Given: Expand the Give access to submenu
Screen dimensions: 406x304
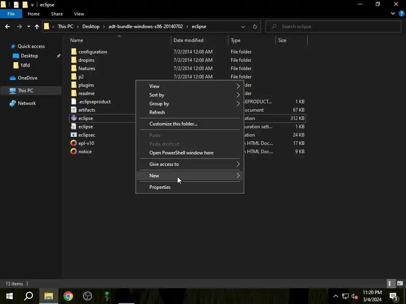Looking at the screenshot, I should pos(190,164).
